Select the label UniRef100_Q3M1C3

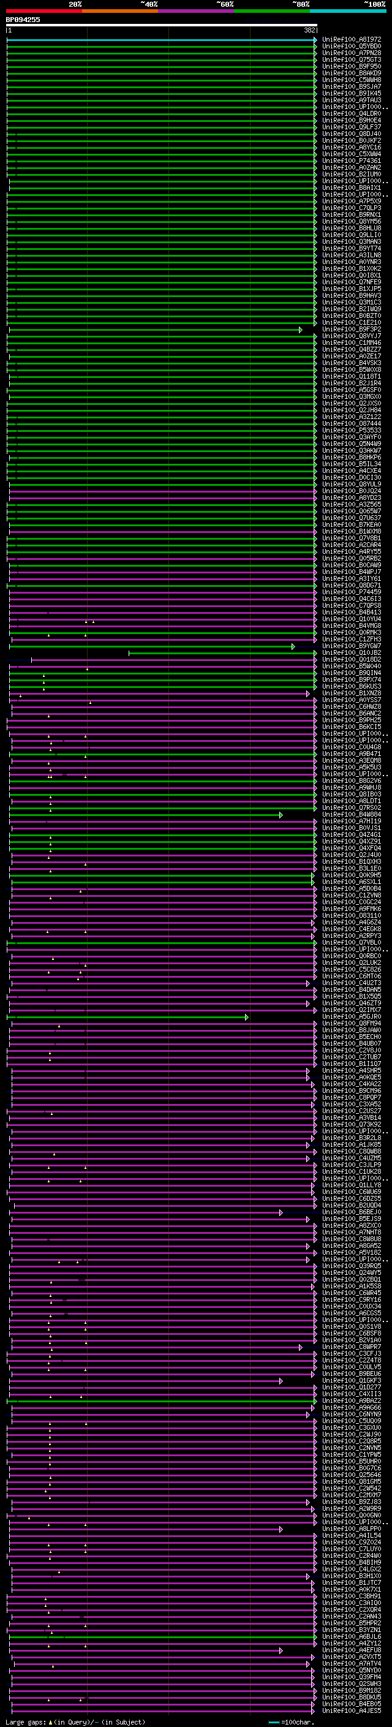tap(352, 303)
